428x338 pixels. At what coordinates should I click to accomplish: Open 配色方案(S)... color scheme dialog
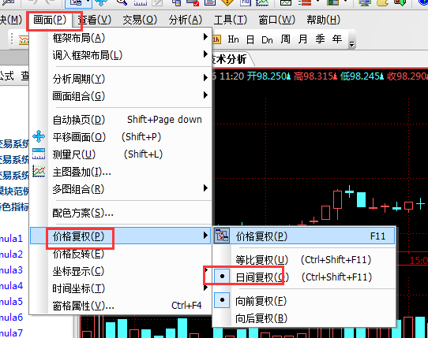(120, 213)
